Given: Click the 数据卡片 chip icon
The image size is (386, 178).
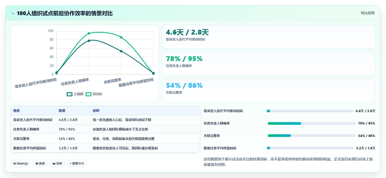Looking at the screenshot, I should 71,163.
